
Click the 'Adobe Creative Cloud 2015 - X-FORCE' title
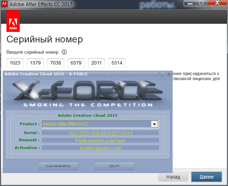pyautogui.click(x=46, y=74)
